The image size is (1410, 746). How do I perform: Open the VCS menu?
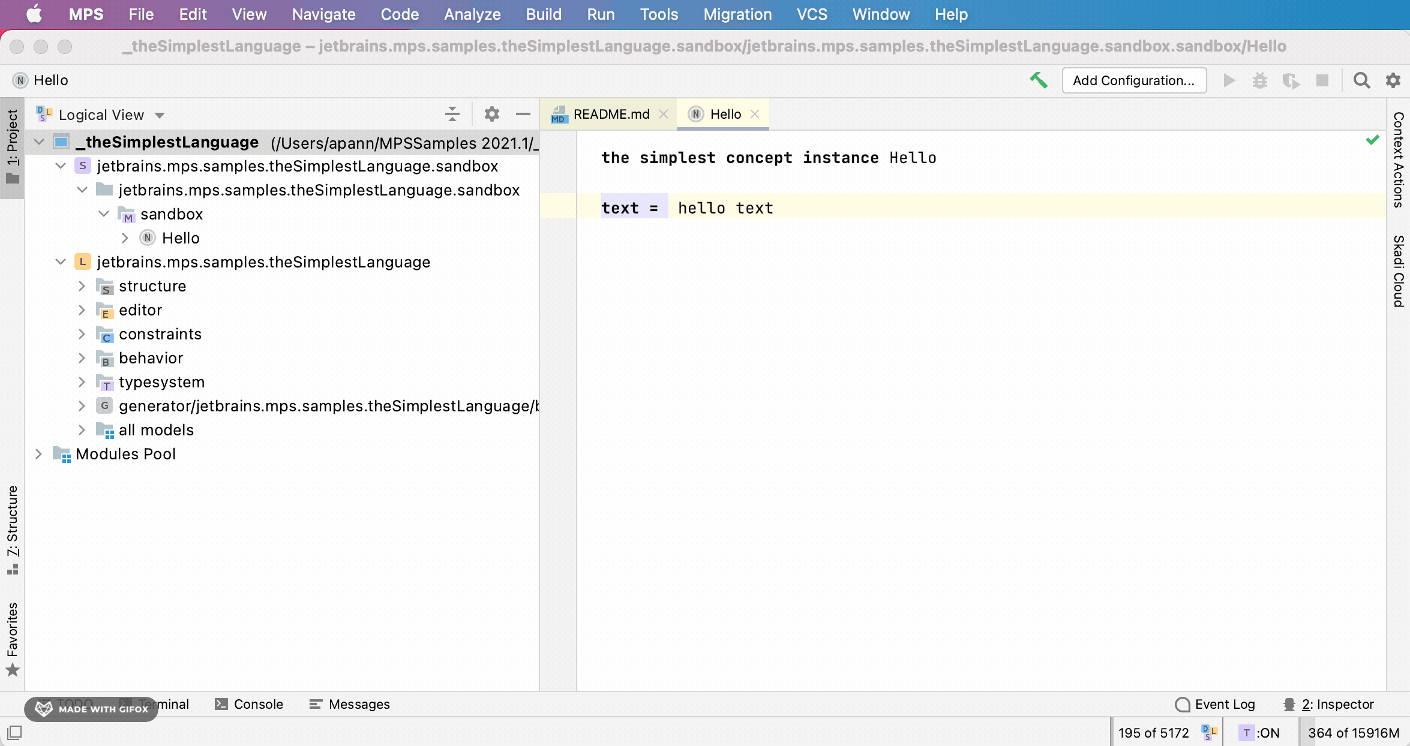pos(812,14)
